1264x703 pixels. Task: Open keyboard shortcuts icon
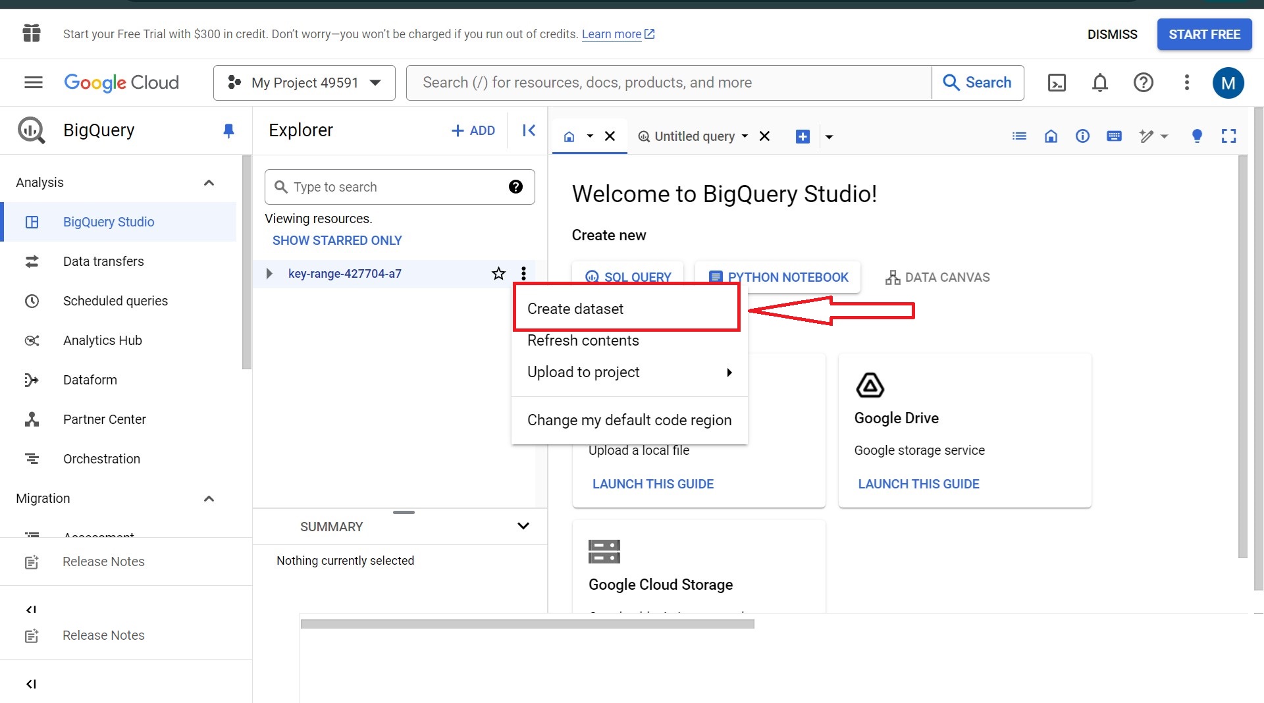coord(1114,136)
